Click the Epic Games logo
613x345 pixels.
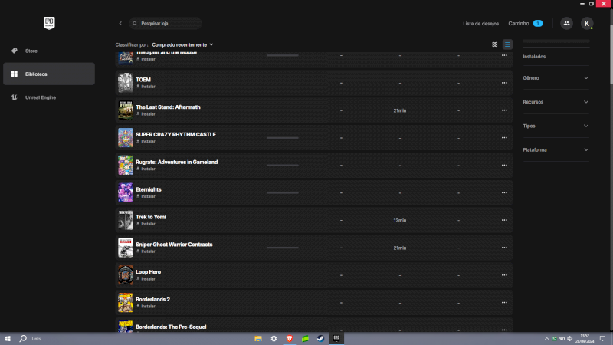pos(49,23)
